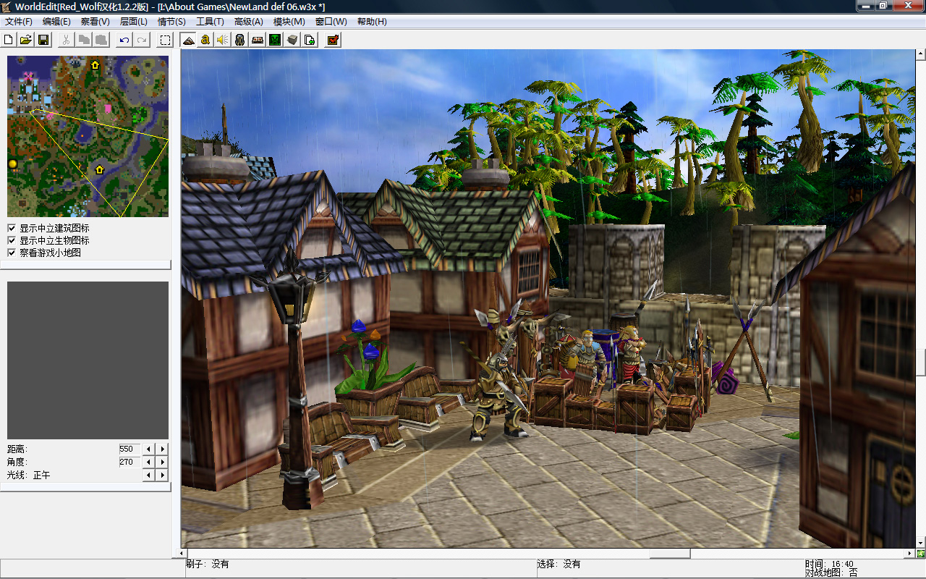The height and width of the screenshot is (579, 926).
Task: Open the 情节(S) menu
Action: coord(171,22)
